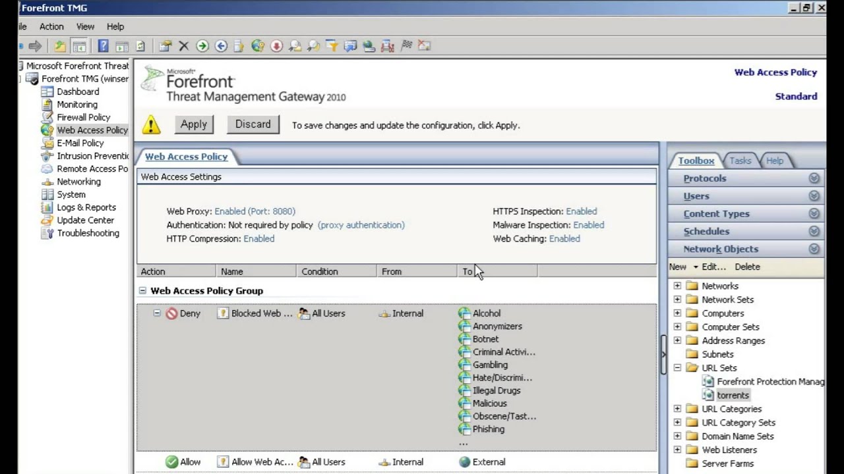Viewport: 844px width, 474px height.
Task: Expand the Computer Sets folder
Action: (677, 327)
